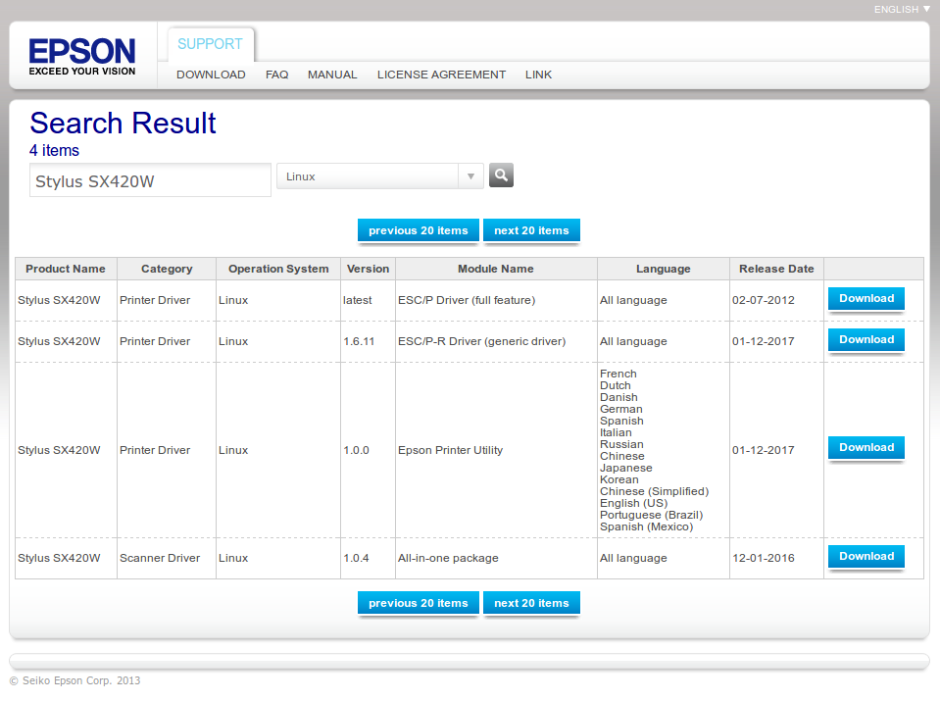
Task: Download the ESC/P full feature driver
Action: 866,299
